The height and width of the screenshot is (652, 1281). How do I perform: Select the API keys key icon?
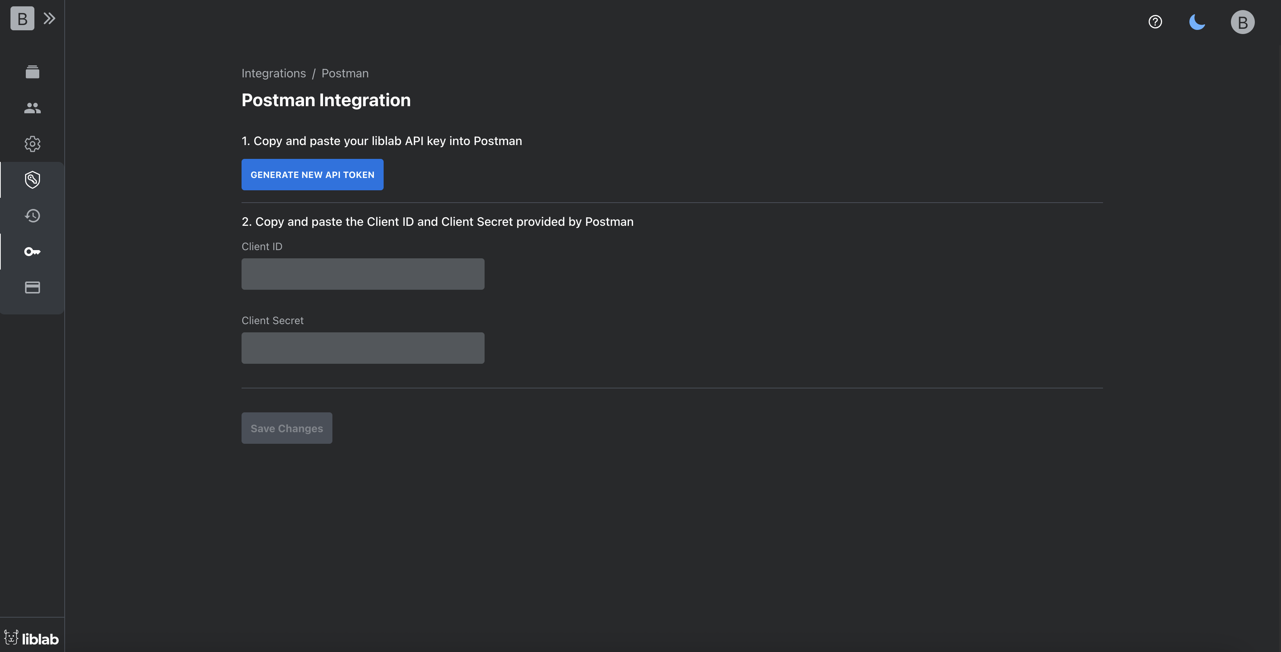click(x=32, y=252)
